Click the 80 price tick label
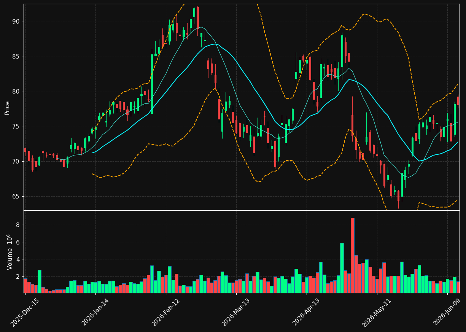The image size is (466, 332). coord(16,91)
